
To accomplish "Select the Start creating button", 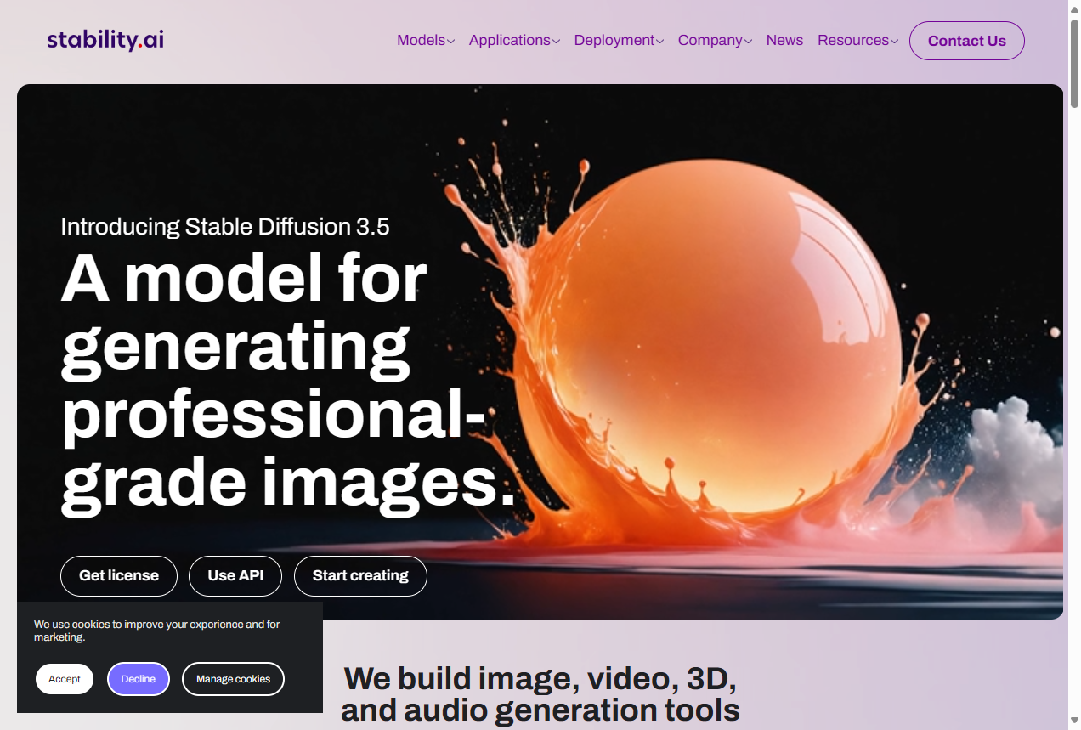I will pyautogui.click(x=360, y=576).
